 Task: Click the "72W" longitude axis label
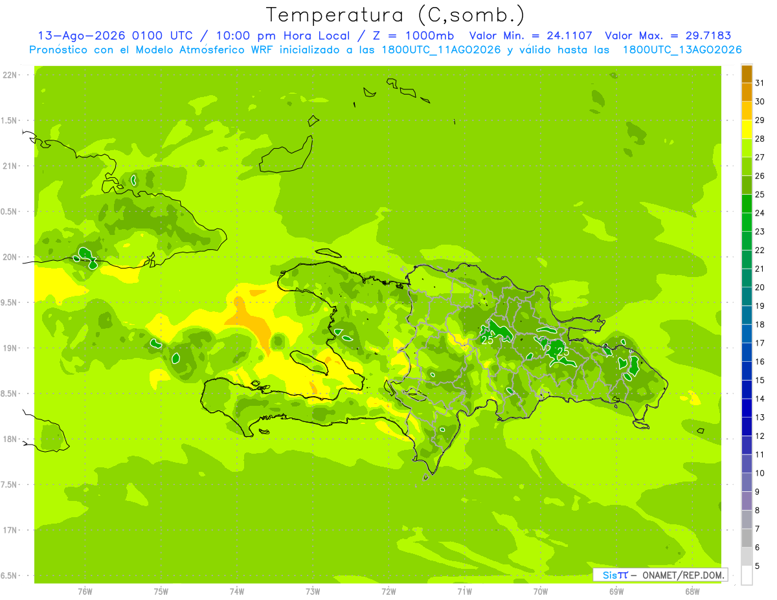click(x=388, y=592)
